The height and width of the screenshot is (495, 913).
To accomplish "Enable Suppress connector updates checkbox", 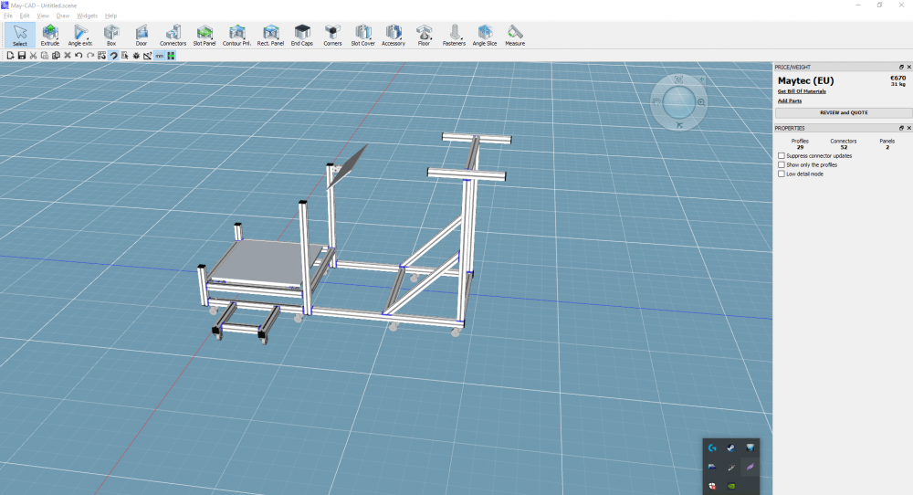I will 782,156.
